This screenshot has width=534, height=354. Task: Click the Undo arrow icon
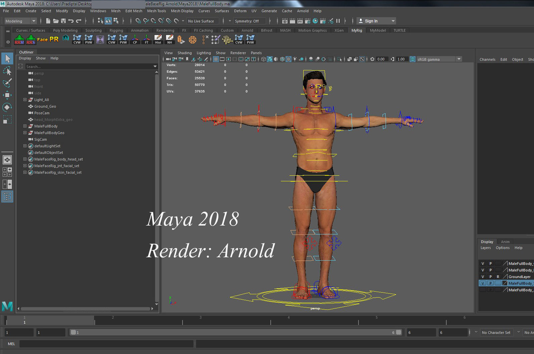click(x=71, y=21)
